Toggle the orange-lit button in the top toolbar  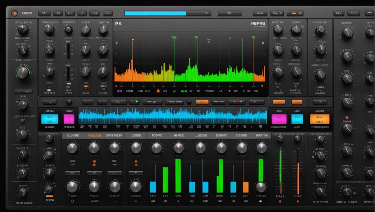pos(295,13)
